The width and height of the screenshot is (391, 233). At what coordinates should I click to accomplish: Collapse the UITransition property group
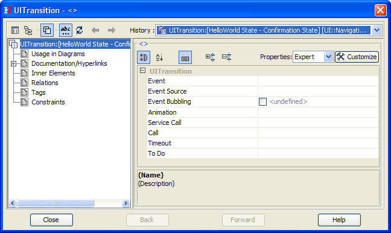(142, 71)
